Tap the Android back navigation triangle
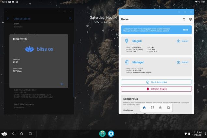 tap(13, 134)
